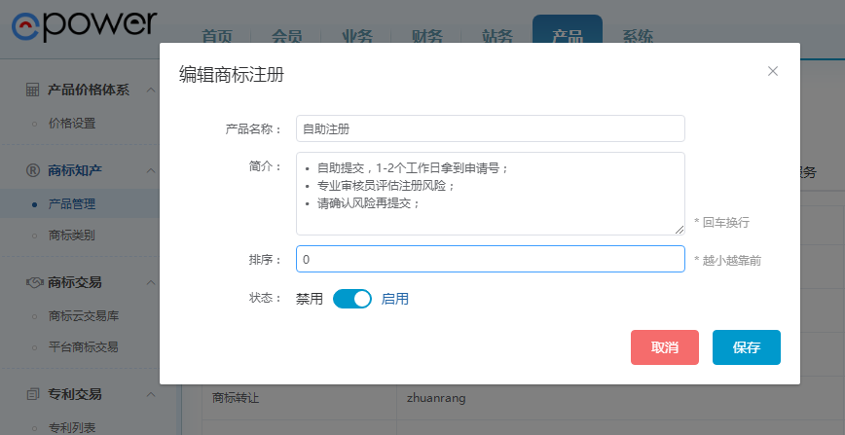Focus the 排序 input field
The image size is (845, 435).
(x=491, y=259)
